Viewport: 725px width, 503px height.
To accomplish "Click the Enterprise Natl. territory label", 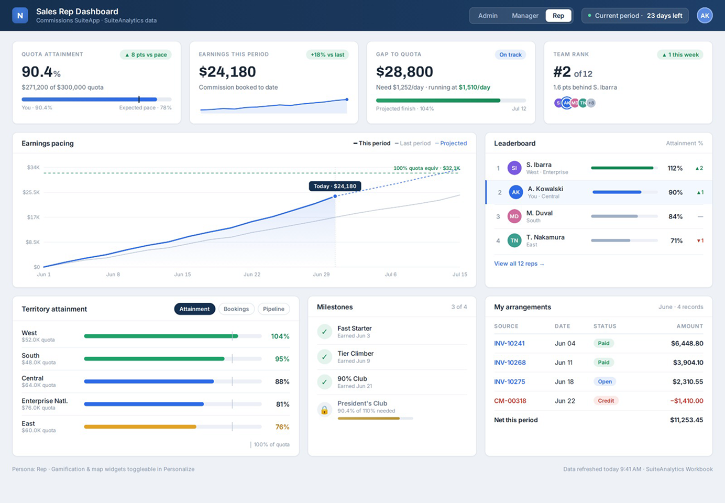I will coord(45,401).
